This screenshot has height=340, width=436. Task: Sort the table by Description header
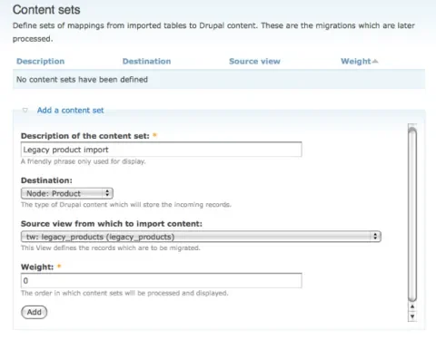(40, 62)
